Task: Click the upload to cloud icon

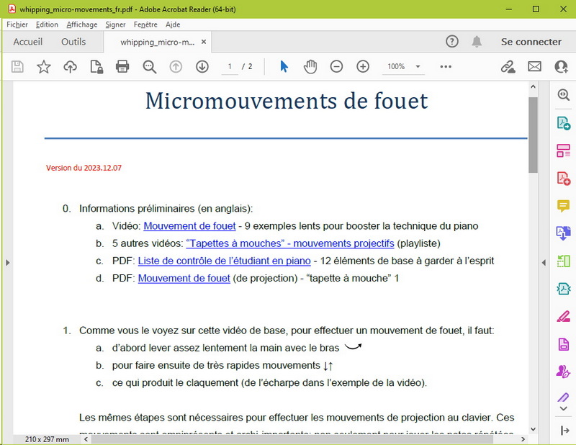Action: pyautogui.click(x=70, y=67)
